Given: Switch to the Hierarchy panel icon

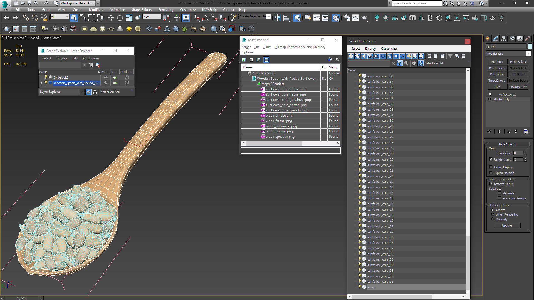Looking at the screenshot, I should pos(503,38).
